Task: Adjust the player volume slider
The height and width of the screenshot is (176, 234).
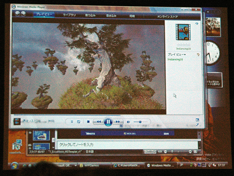Action: click(x=140, y=122)
